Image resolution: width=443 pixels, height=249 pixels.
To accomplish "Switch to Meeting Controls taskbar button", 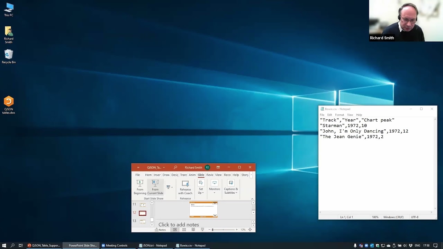I will (115, 246).
